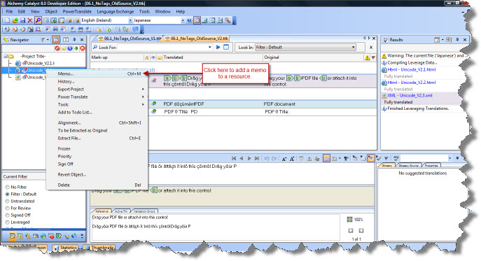Click the red wrench tools icon

coord(228,20)
